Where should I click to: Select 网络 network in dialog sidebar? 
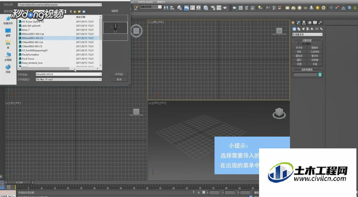point(8,69)
